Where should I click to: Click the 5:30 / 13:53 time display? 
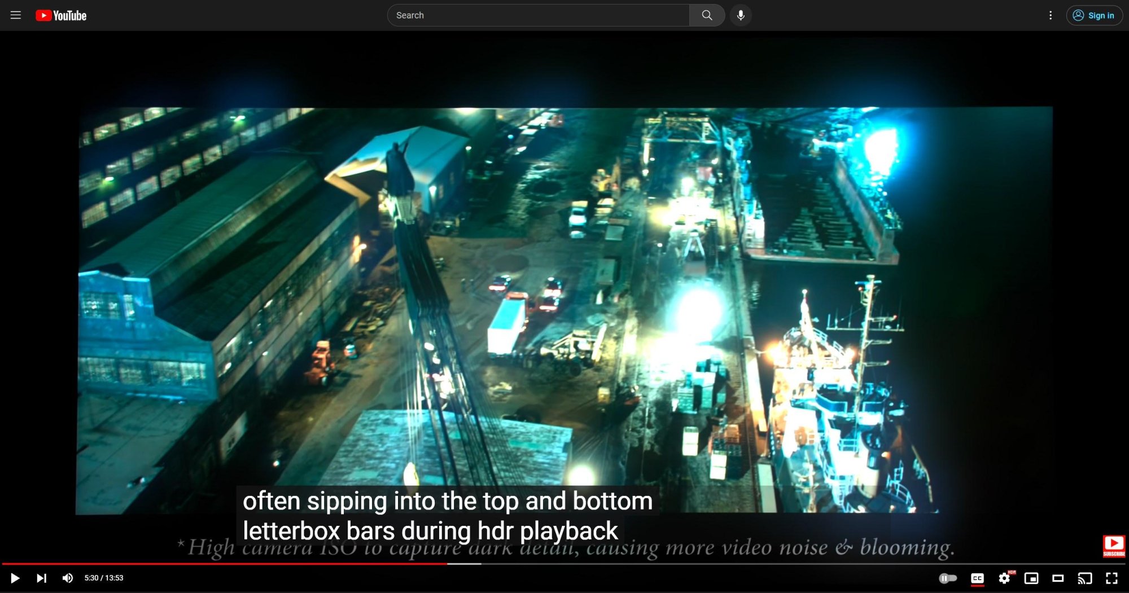(104, 578)
